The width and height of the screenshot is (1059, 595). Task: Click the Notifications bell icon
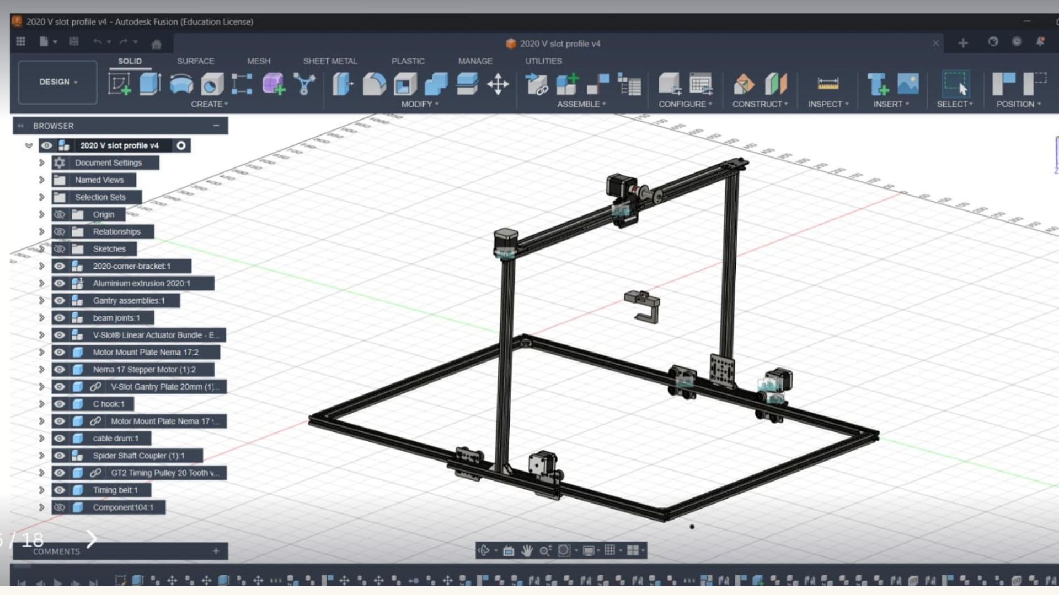[1040, 42]
